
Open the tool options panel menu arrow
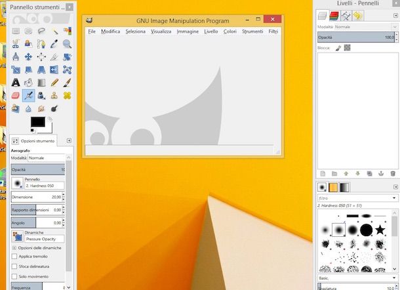coord(69,140)
